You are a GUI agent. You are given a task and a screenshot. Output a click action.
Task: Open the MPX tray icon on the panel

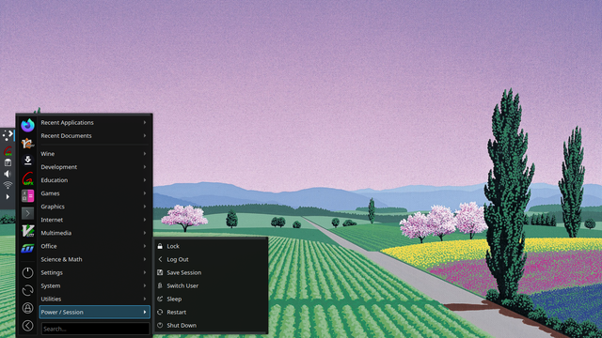click(x=8, y=151)
